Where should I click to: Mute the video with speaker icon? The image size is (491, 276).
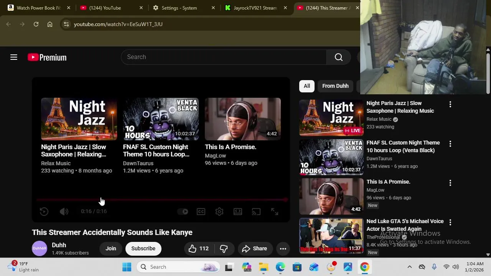click(64, 212)
